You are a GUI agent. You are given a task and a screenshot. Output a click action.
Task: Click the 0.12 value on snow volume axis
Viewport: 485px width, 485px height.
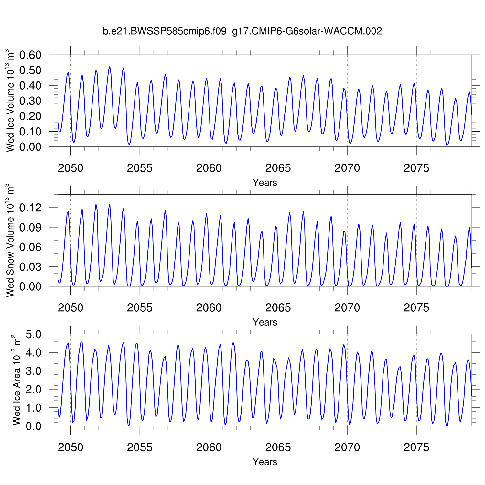pos(30,208)
